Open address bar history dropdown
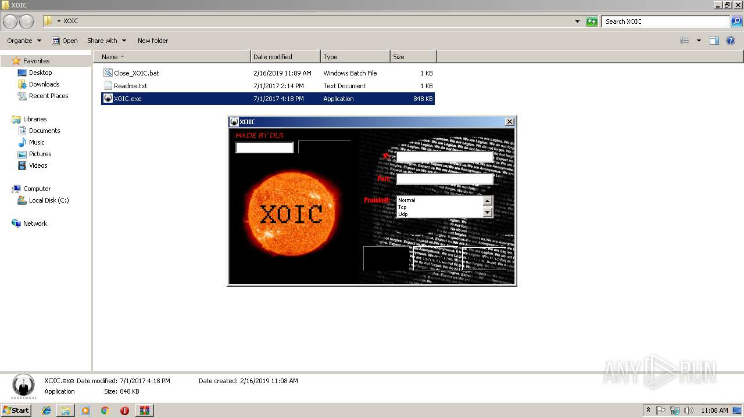Viewport: 744px width, 418px height. (x=577, y=21)
